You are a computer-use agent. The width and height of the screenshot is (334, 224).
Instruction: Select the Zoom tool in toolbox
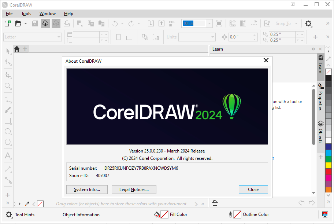8,86
